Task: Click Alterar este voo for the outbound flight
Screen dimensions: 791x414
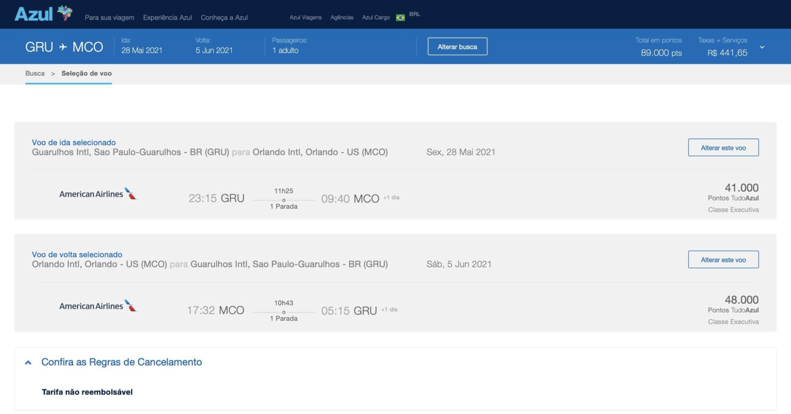Action: [723, 148]
